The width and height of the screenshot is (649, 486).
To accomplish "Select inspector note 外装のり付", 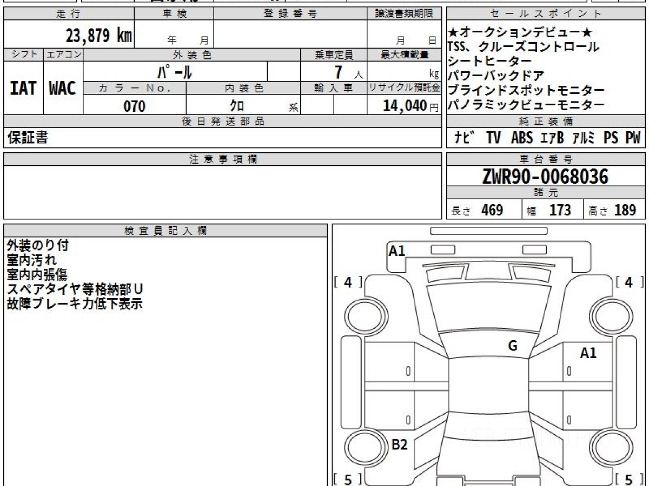I will point(38,246).
